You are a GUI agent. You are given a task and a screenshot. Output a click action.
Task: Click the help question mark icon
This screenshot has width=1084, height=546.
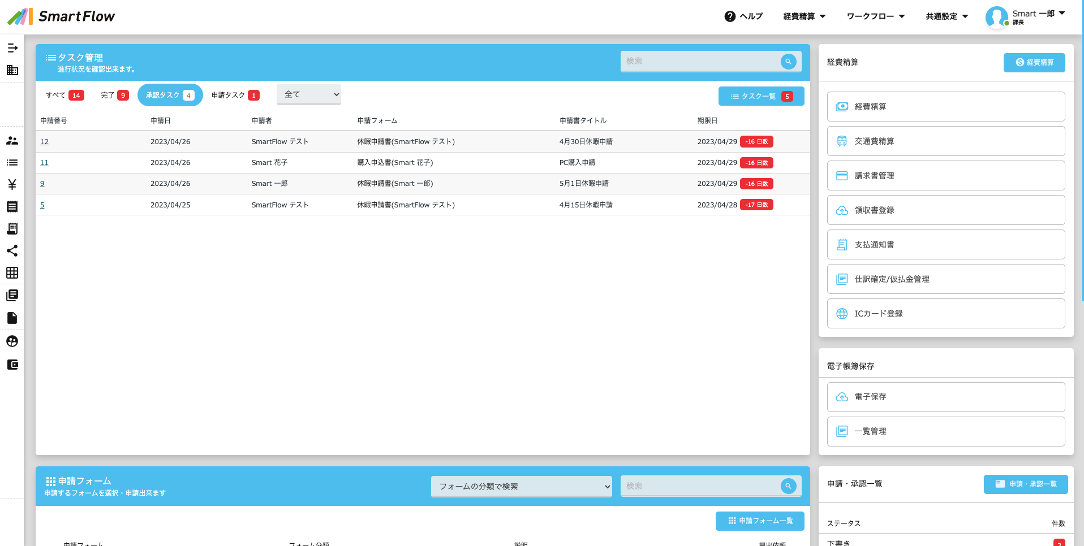point(730,16)
